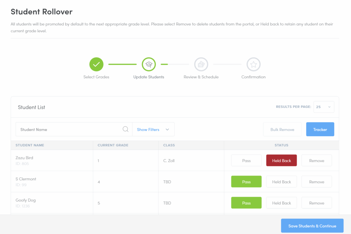This screenshot has width=351, height=234.
Task: Toggle Held Back for Zazu Bird
Action: click(x=281, y=160)
